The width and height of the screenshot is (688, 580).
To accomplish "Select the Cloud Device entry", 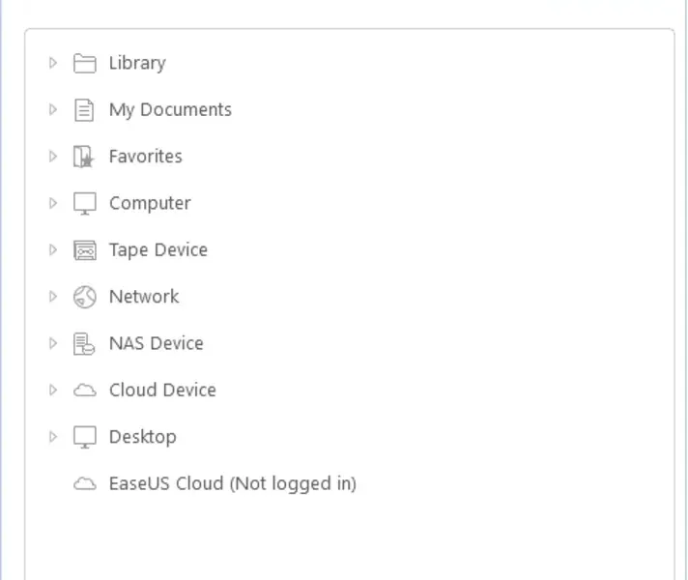I will coord(161,391).
